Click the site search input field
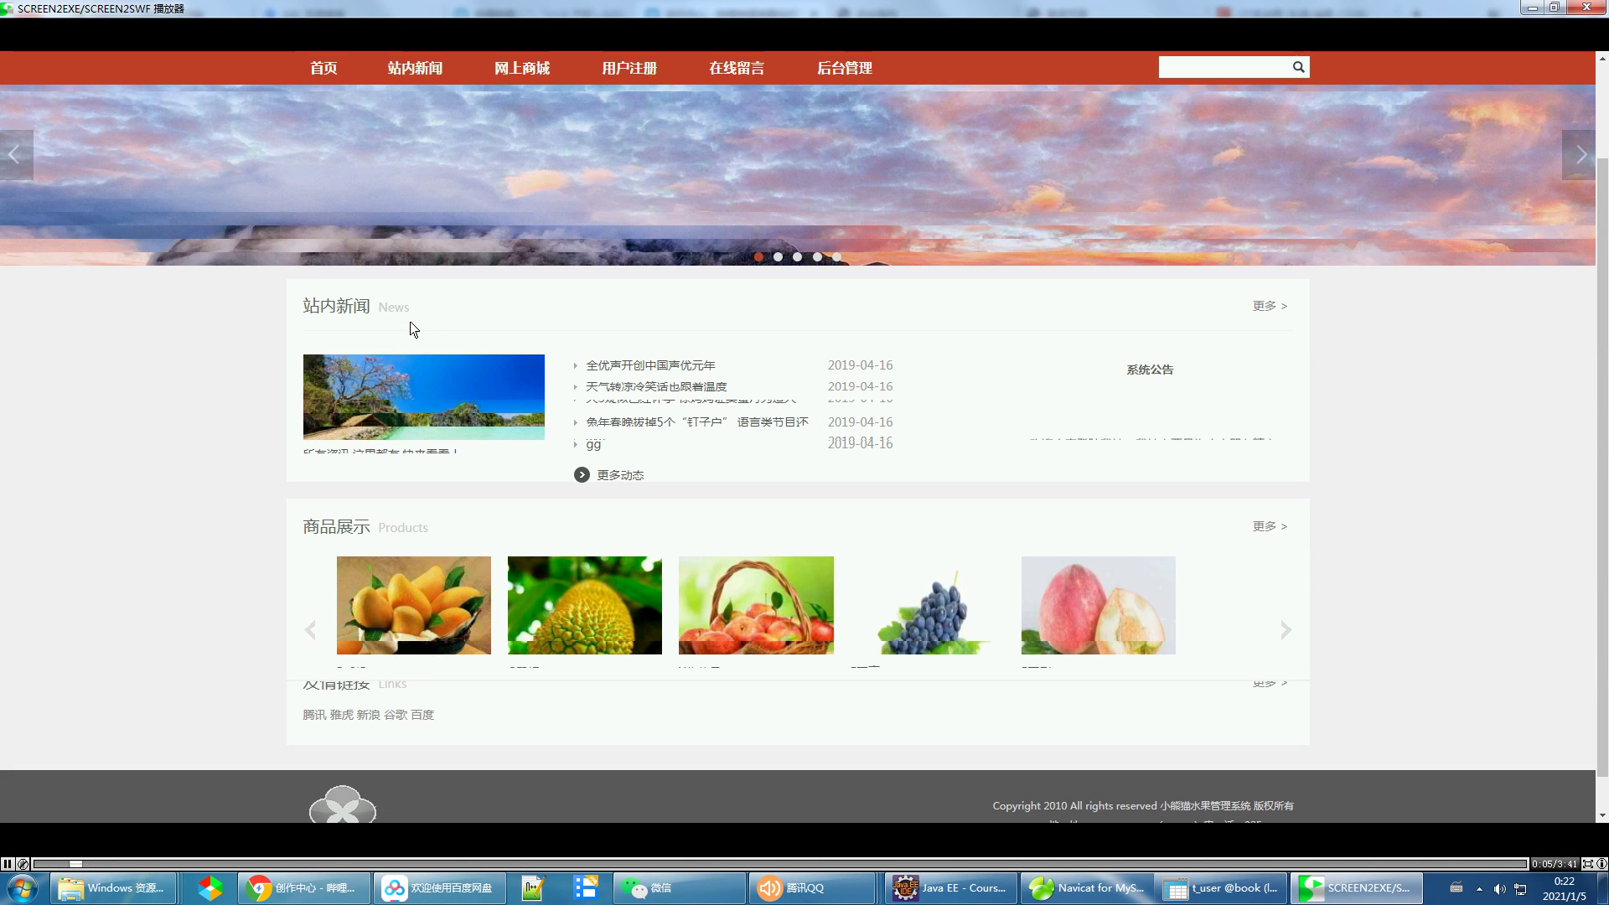This screenshot has width=1609, height=905. 1224,67
